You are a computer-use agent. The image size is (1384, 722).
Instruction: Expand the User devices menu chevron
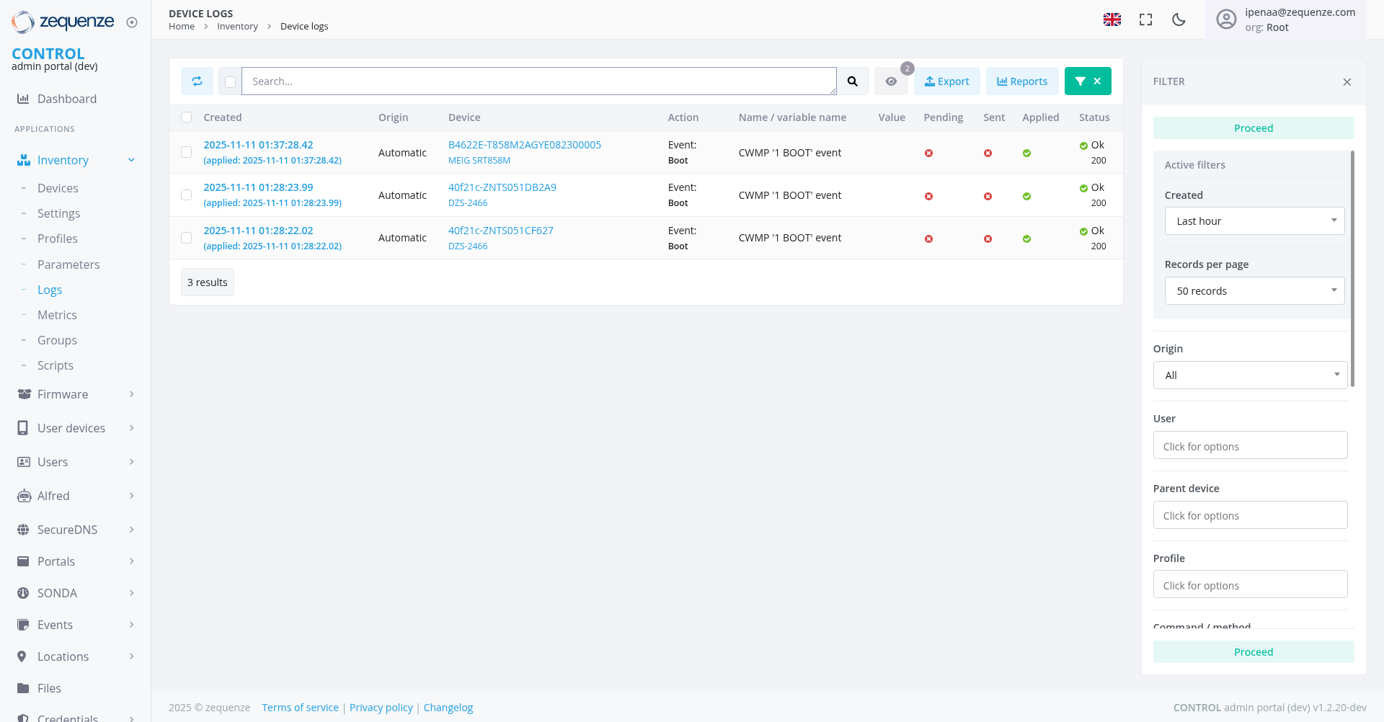pyautogui.click(x=131, y=428)
